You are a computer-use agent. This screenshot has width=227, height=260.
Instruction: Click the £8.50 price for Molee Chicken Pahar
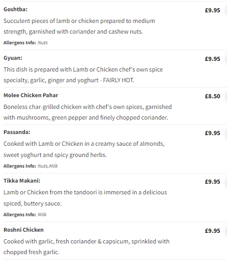click(213, 96)
